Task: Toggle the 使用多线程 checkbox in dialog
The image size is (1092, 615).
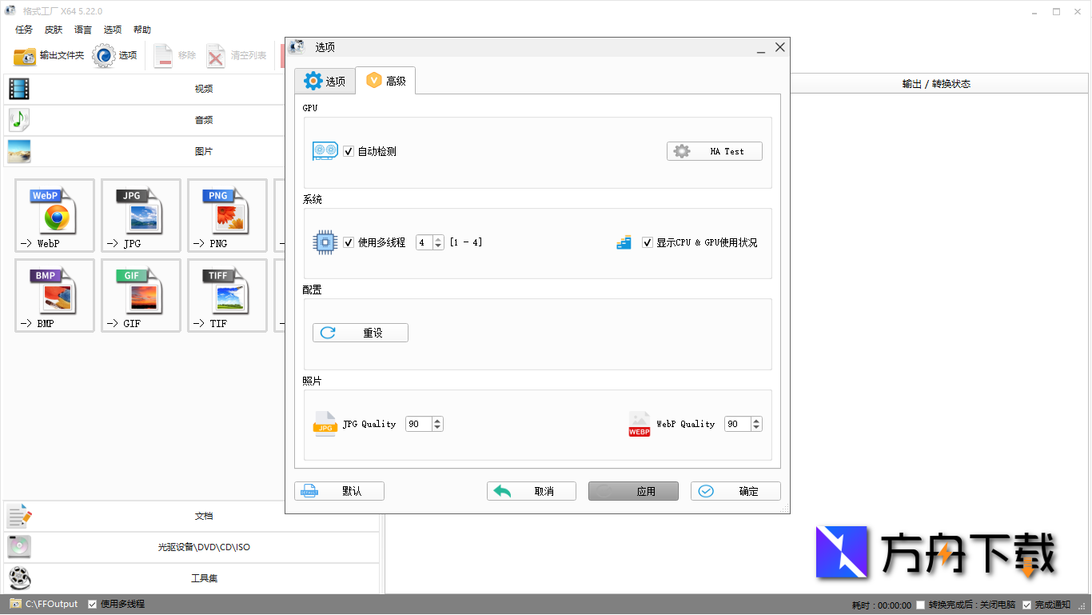Action: (349, 242)
